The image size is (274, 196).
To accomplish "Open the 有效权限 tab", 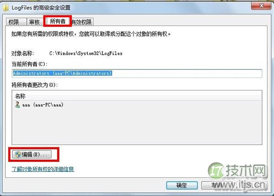I will pyautogui.click(x=82, y=22).
